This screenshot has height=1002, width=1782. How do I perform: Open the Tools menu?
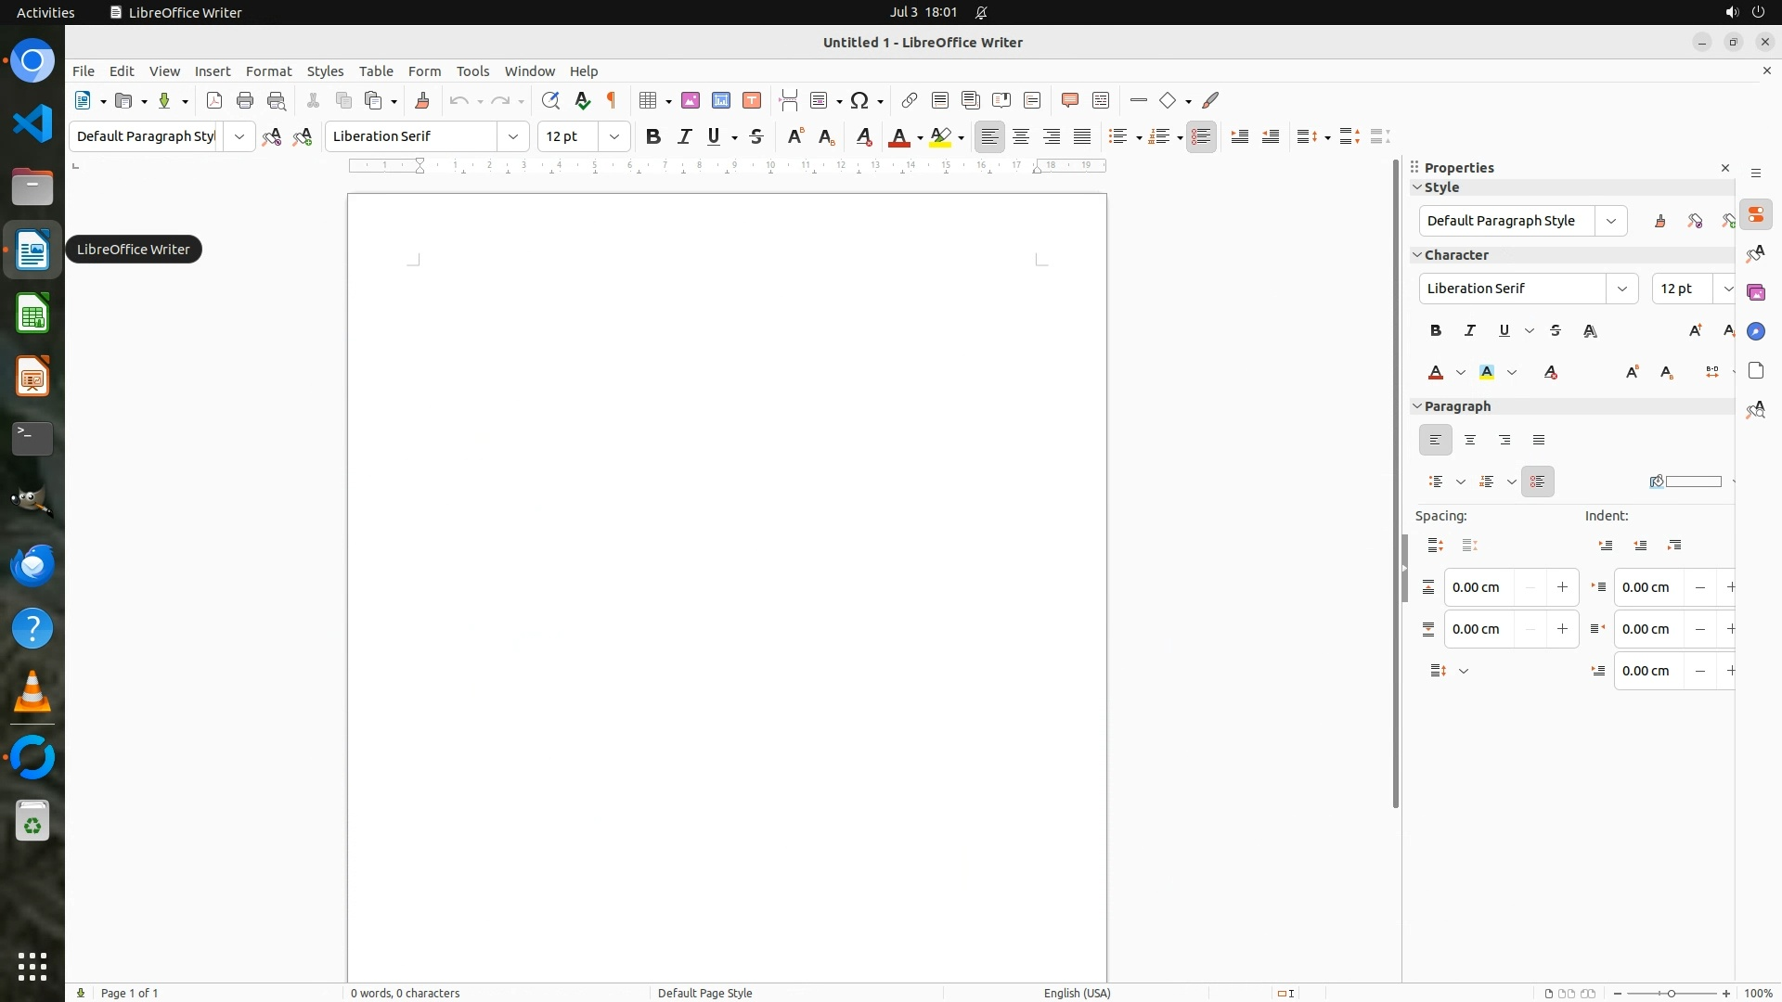tap(472, 71)
